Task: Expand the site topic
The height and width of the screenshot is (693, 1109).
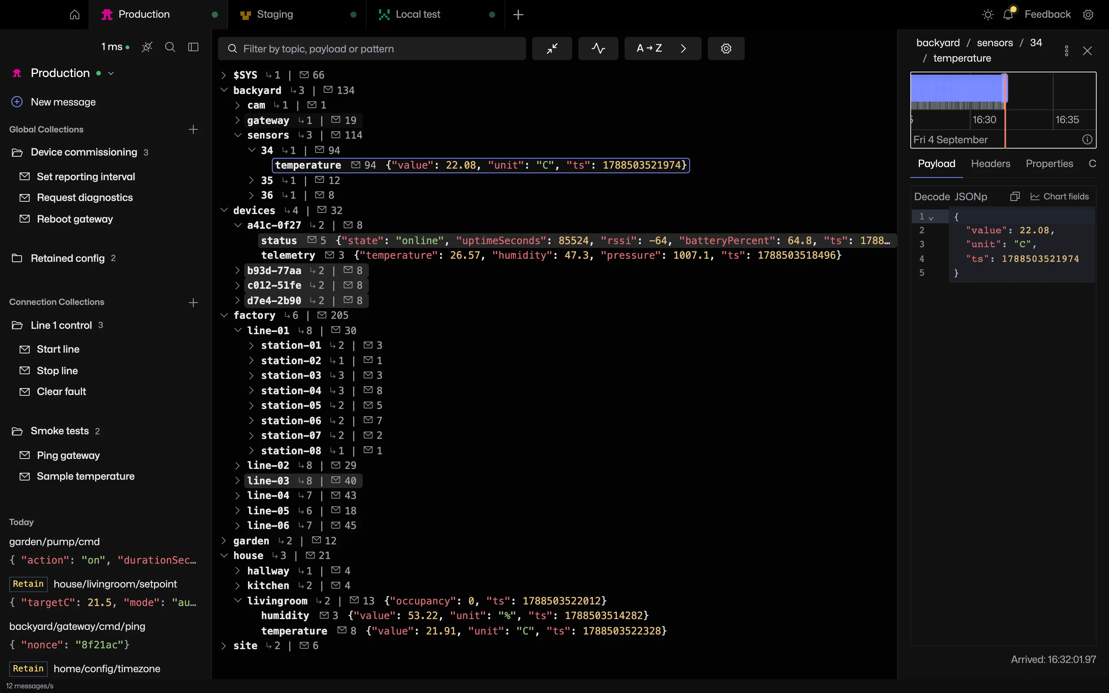Action: pyautogui.click(x=224, y=646)
